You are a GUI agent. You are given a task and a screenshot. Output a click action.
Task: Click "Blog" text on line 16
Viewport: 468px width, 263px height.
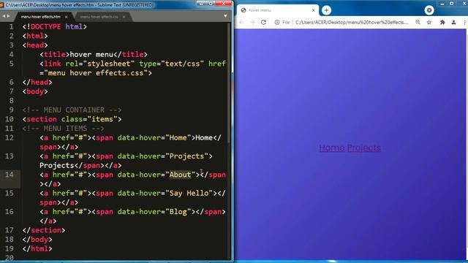[x=178, y=212]
